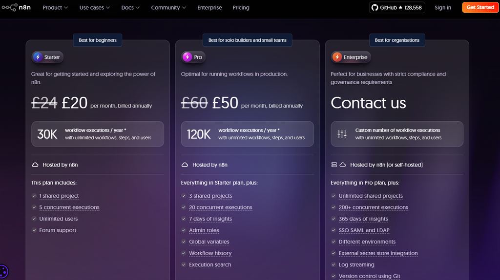Screen dimensions: 500x280
Task: Open the Pricing nav item
Action: (241, 8)
